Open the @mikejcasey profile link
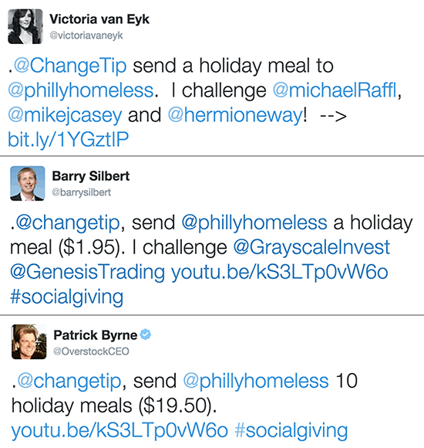The height and width of the screenshot is (448, 424). 65,115
